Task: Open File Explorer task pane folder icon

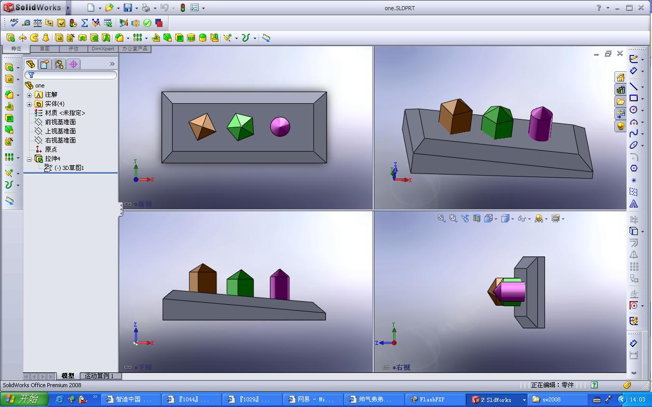Action: point(620,102)
